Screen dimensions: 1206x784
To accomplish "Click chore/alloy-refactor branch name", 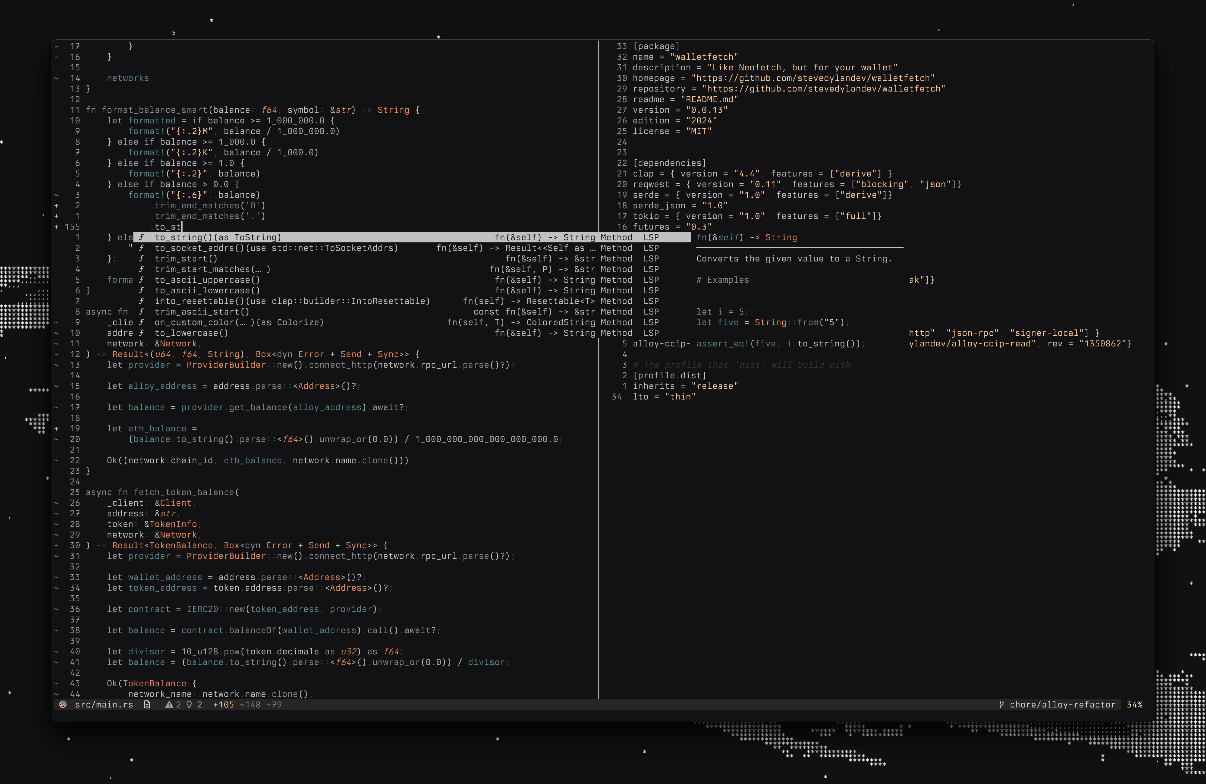I will pos(1063,704).
